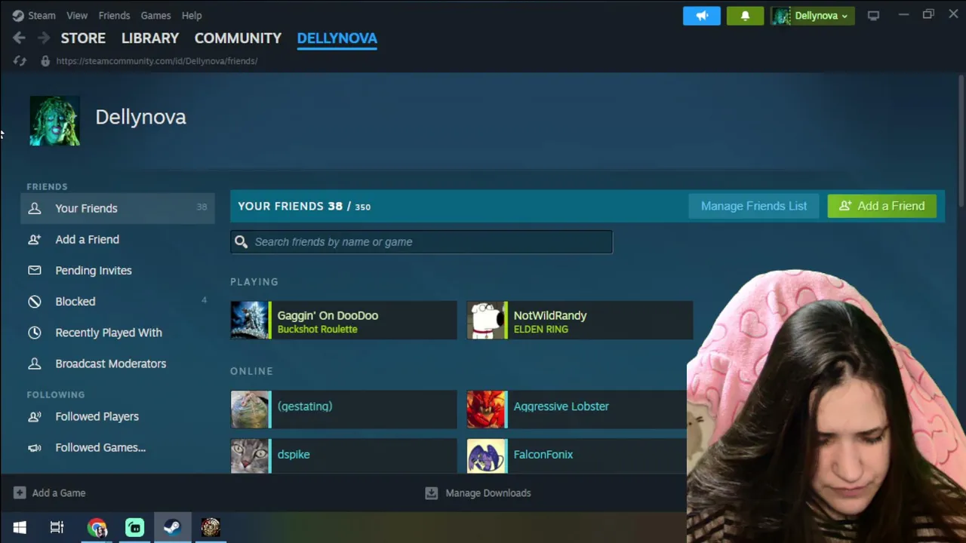
Task: Open the last pinned game icon on the taskbar
Action: [211, 528]
